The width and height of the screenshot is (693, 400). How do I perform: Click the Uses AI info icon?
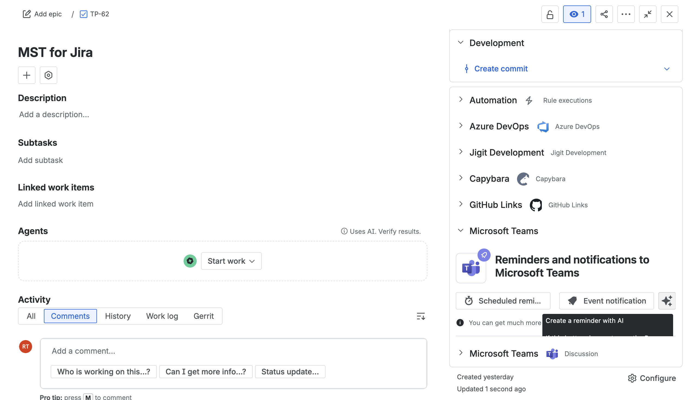click(x=344, y=231)
